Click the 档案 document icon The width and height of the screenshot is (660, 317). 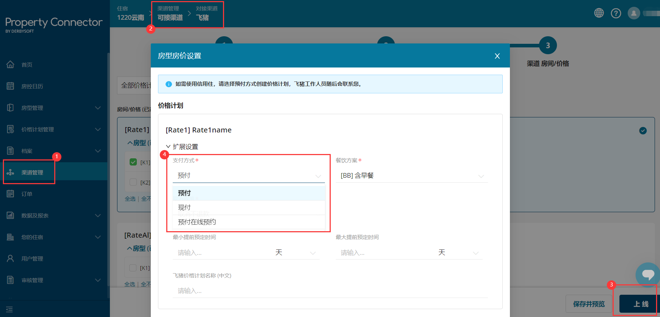pyautogui.click(x=10, y=151)
